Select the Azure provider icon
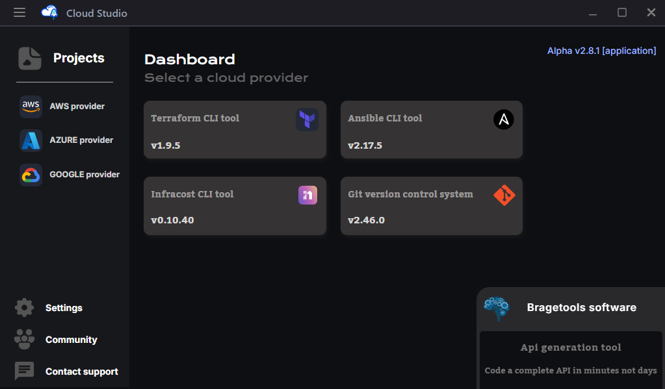The height and width of the screenshot is (389, 665). click(x=31, y=140)
